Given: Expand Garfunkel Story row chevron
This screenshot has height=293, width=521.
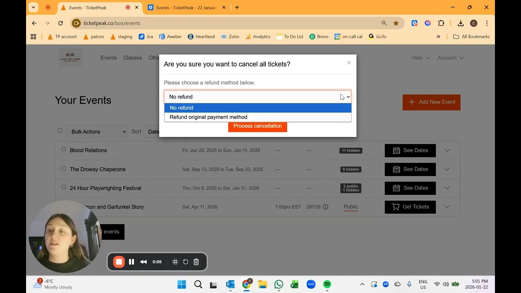Looking at the screenshot, I should tap(447, 207).
